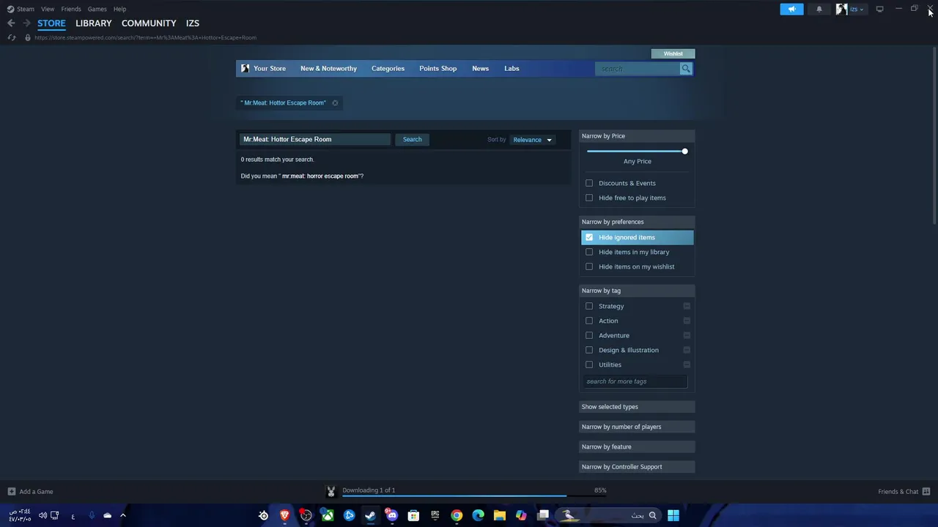Open Steam announcements megaphone button
The image size is (938, 527).
click(x=791, y=9)
